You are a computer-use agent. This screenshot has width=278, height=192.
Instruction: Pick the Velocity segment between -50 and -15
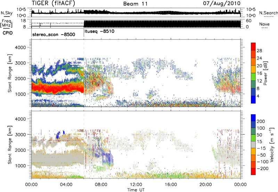tap(253, 151)
